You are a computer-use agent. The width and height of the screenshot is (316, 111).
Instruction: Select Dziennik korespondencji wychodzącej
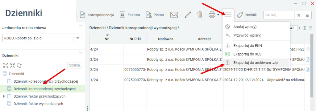44,88
